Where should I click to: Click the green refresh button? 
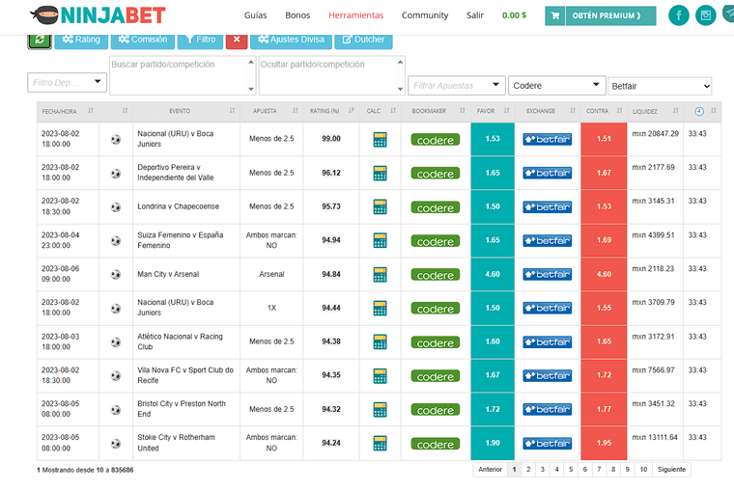(40, 41)
